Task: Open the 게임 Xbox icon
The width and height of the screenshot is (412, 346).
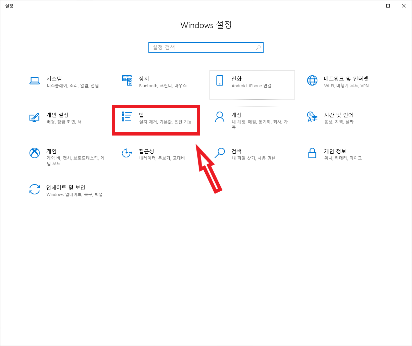Action: pyautogui.click(x=35, y=153)
